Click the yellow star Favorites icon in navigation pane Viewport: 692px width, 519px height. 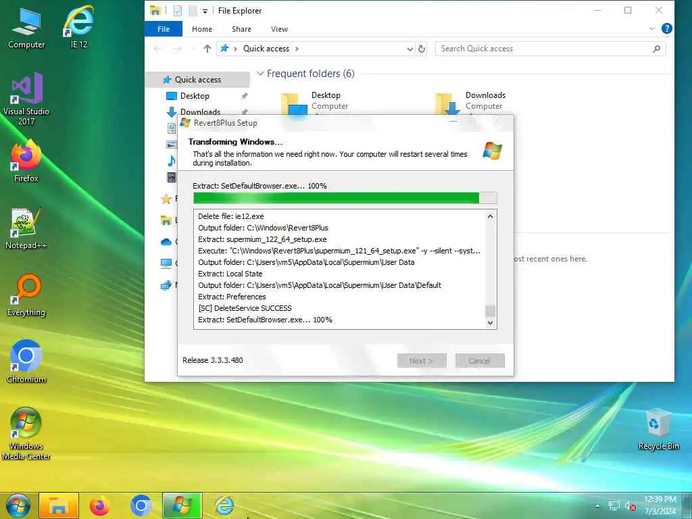click(166, 199)
